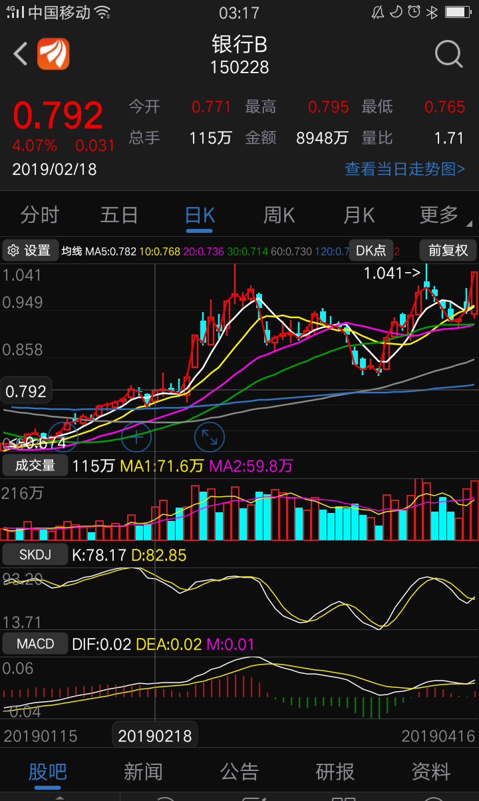The image size is (479, 801).
Task: Tap the SKDJ D:82.85 value
Action: [x=159, y=555]
